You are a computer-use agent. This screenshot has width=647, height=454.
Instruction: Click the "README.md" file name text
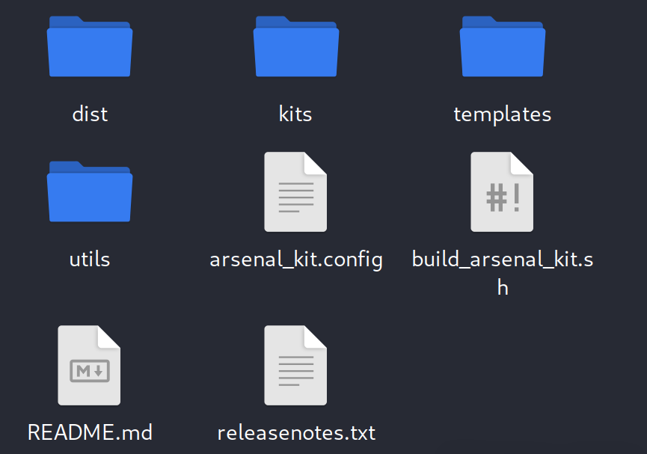coord(90,432)
